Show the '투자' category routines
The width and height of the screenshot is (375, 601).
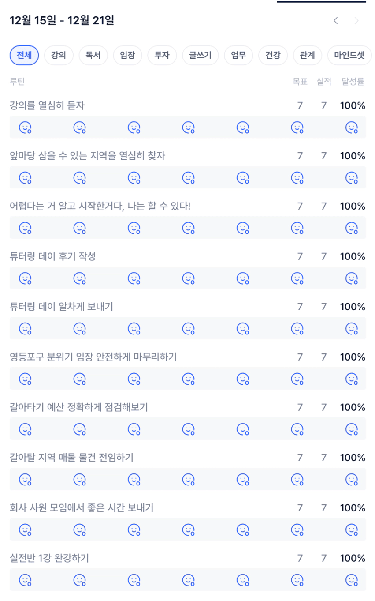coord(162,56)
